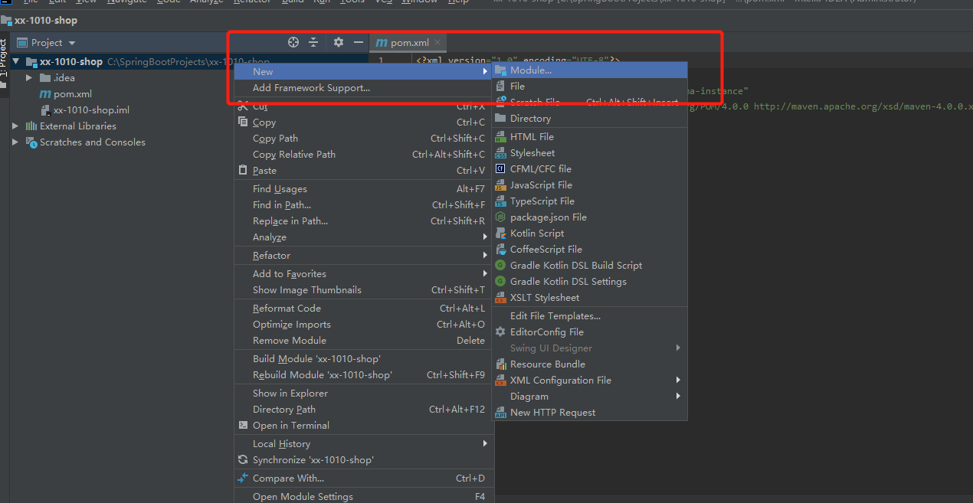The width and height of the screenshot is (973, 503).
Task: Select Module... in New submenu
Action: coord(589,70)
